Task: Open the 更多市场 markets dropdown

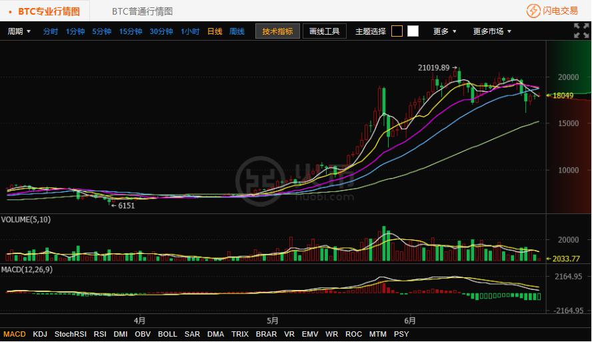Action: pyautogui.click(x=492, y=31)
